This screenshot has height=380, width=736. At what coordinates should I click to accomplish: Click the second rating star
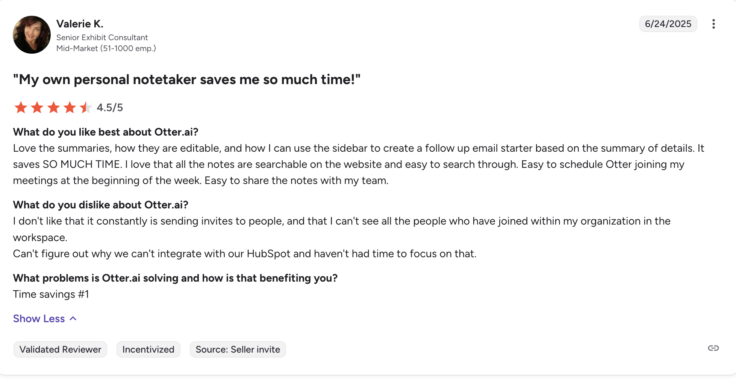(x=37, y=108)
